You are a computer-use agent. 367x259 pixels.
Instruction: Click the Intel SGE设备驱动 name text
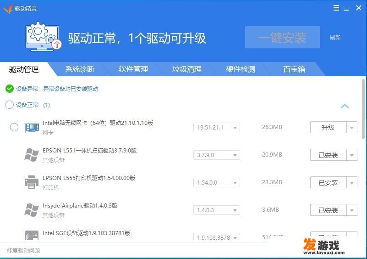pos(87,233)
